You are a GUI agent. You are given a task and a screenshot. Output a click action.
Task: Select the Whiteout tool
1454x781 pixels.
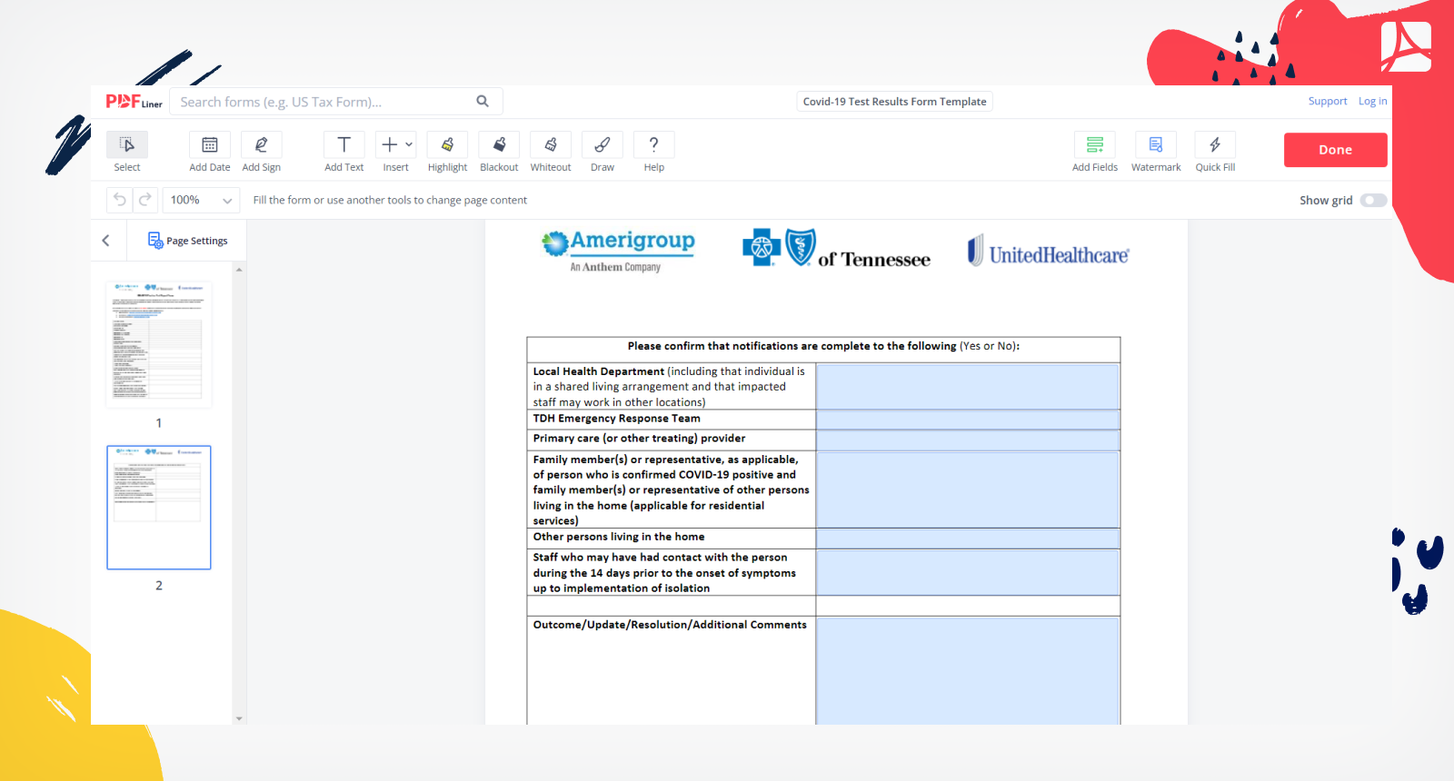pos(551,152)
